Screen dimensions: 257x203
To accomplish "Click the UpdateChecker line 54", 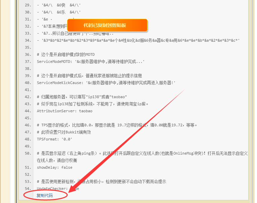I will point(58,189).
